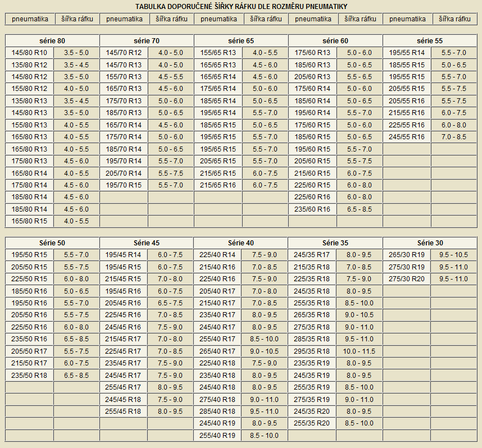Select the série 55 header
The image size is (482, 448).
pos(430,40)
